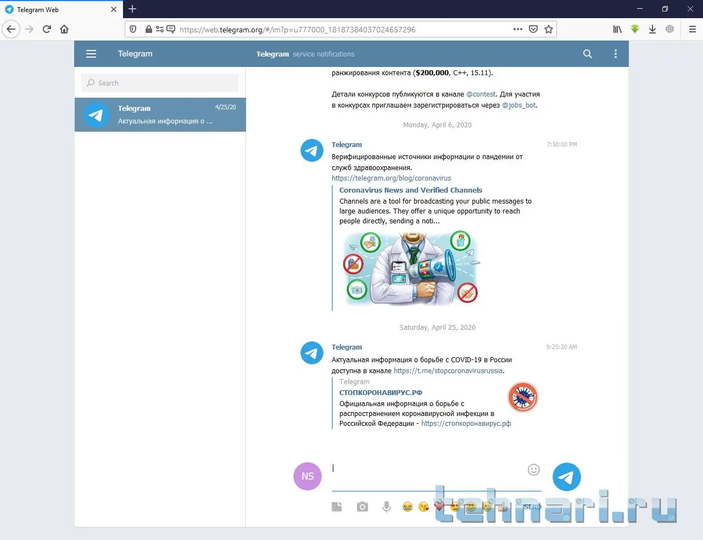Click the Saturday, April 25, 2020 date separator
Viewport: 703px width, 540px height.
pos(437,328)
